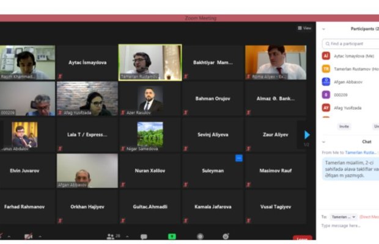
Task: Open audio options arrow beside the microphone
Action: (x=9, y=237)
